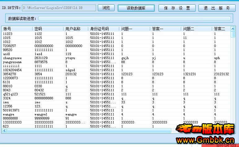Click the vertical scrollbar up arrow

(233, 29)
